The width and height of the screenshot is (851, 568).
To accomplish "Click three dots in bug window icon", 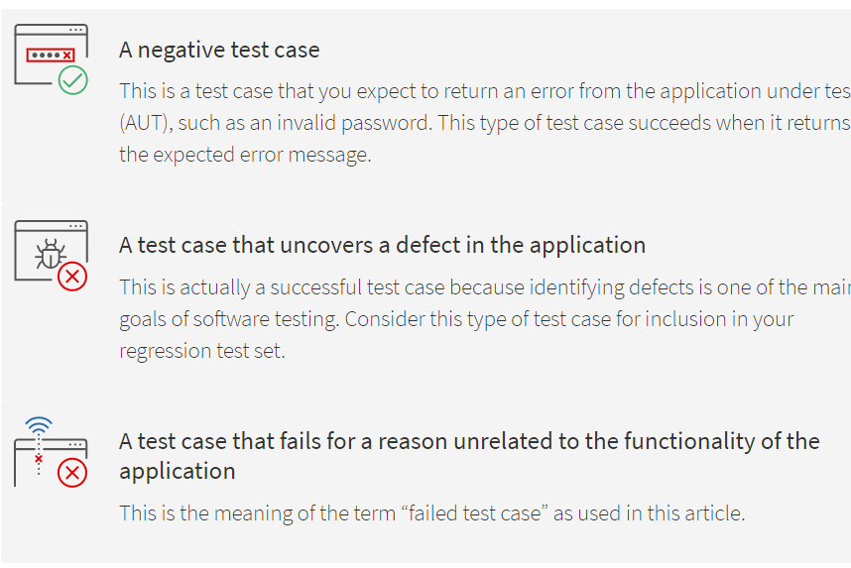I will click(x=76, y=226).
